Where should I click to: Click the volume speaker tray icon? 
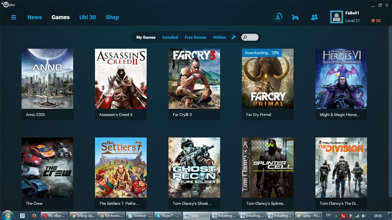click(x=364, y=216)
